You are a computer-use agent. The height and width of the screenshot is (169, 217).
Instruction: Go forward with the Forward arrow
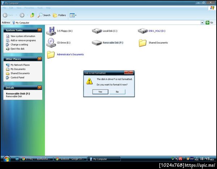(22, 15)
